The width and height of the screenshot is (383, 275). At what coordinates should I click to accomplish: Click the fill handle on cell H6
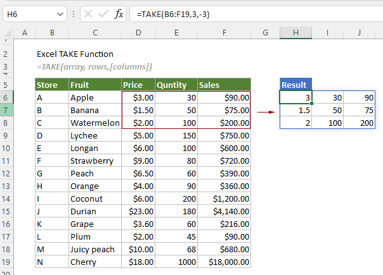coord(312,104)
